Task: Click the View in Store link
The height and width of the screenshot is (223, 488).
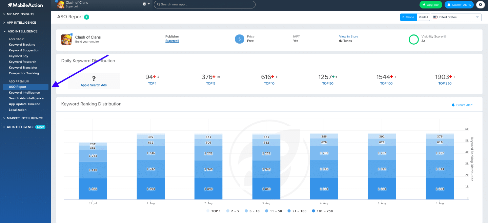Action: pyautogui.click(x=349, y=36)
